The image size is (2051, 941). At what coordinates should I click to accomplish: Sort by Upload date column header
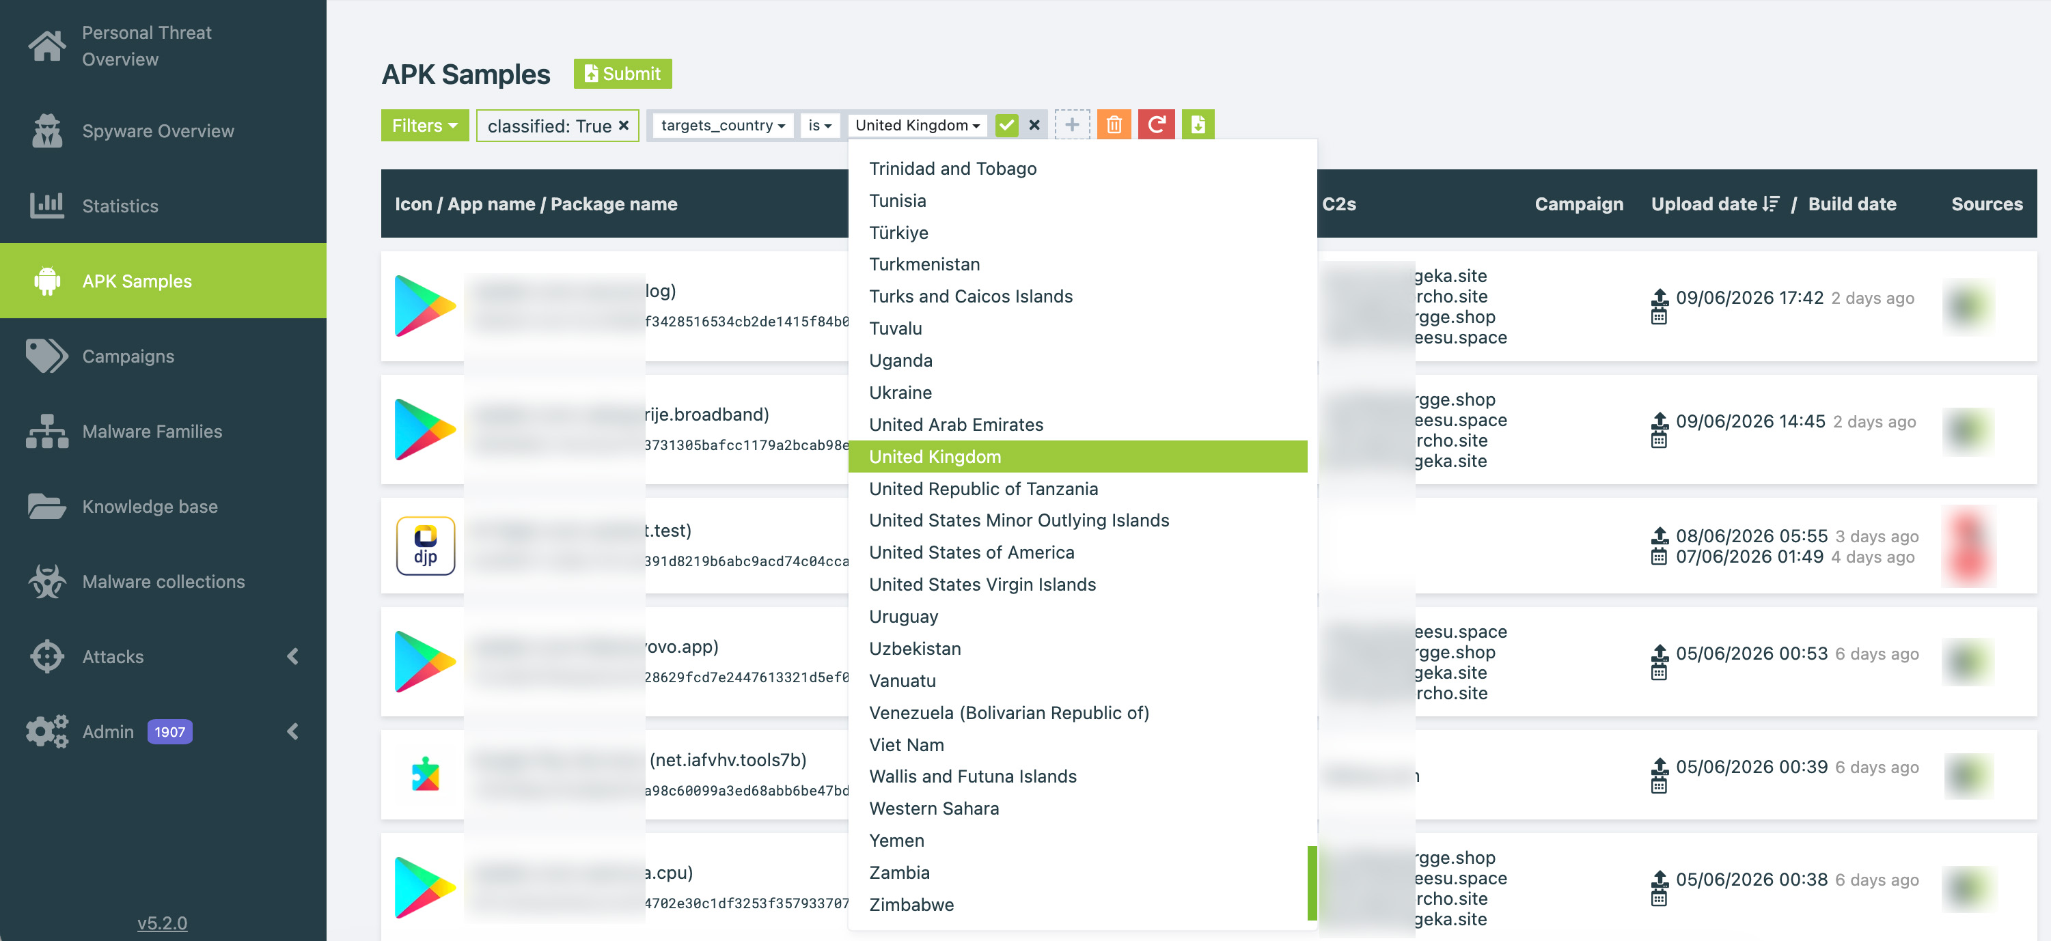(1704, 203)
